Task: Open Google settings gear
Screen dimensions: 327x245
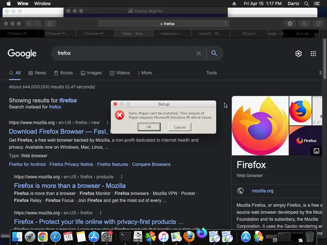Action: click(299, 54)
